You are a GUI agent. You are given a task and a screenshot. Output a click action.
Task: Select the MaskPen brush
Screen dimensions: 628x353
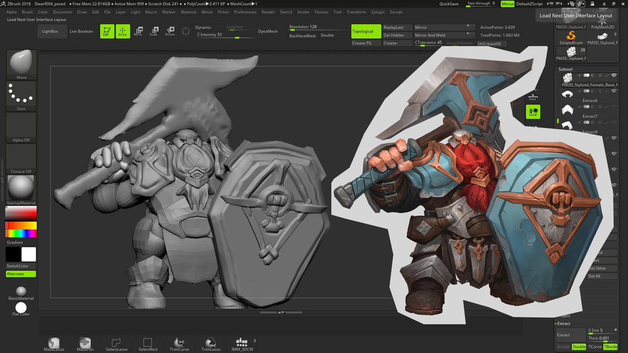[85, 344]
